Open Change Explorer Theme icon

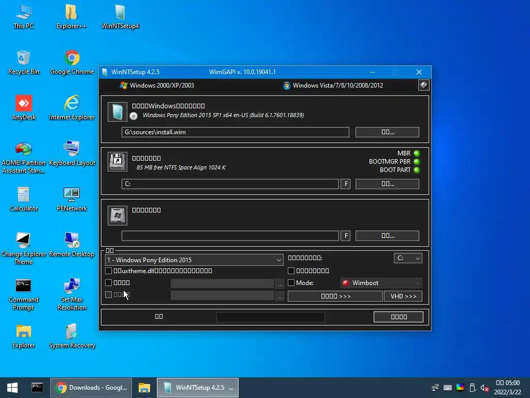click(24, 249)
